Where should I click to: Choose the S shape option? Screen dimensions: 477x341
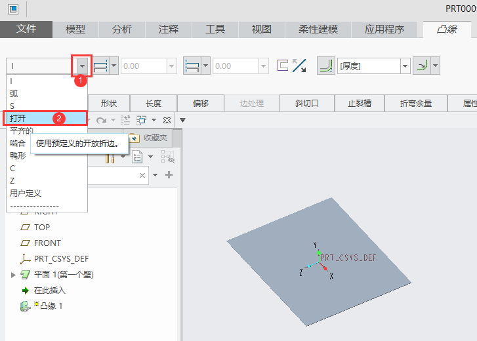click(47, 106)
